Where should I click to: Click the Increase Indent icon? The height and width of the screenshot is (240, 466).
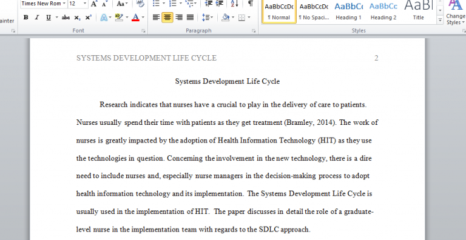(220, 4)
